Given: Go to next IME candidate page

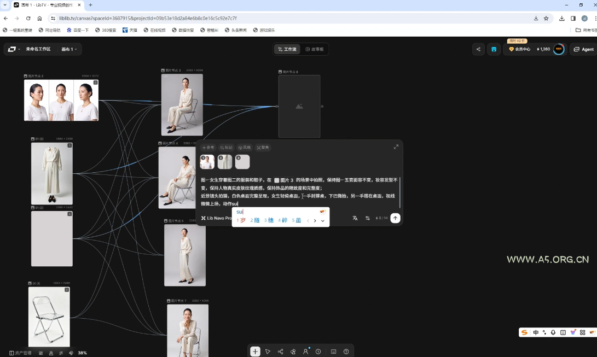Looking at the screenshot, I should (x=315, y=221).
